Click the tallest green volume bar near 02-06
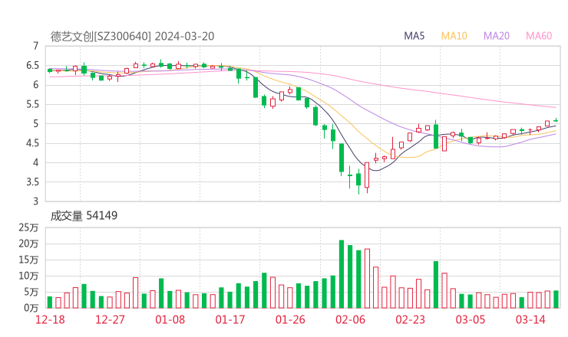568x337 pixels. pyautogui.click(x=342, y=274)
